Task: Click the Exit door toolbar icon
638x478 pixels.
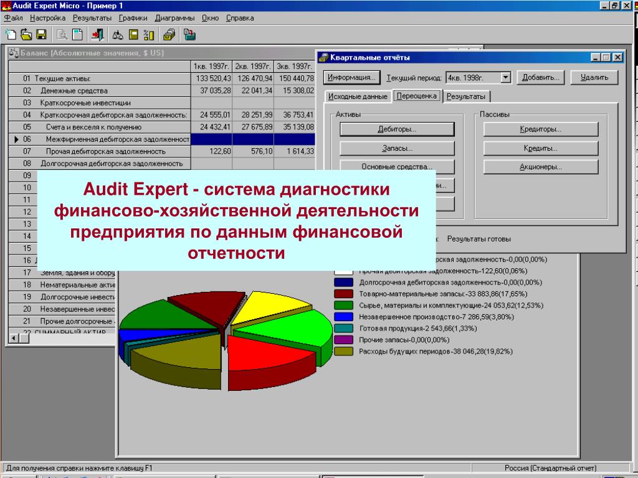Action: pyautogui.click(x=97, y=35)
